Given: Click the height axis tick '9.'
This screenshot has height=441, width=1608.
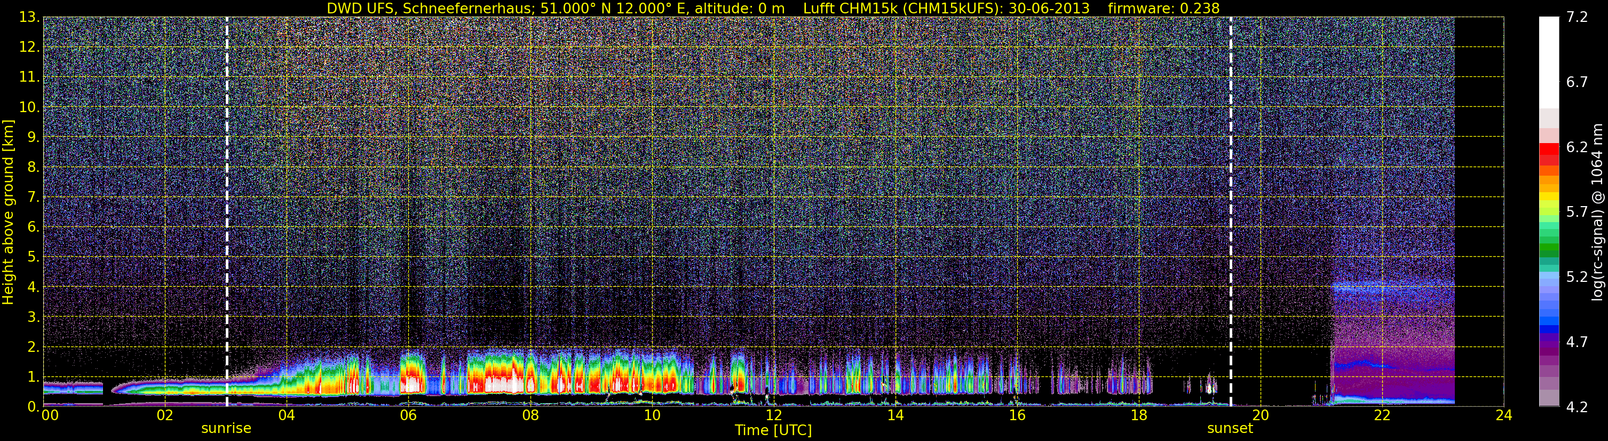Looking at the screenshot, I should 33,137.
